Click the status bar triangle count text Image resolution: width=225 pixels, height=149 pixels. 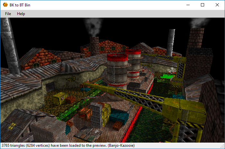(68, 145)
